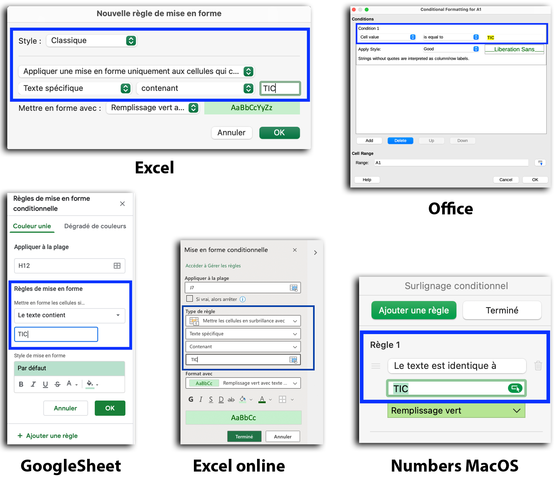Image resolution: width=557 pixels, height=477 pixels.
Task: Open fill color bucket in GoogleSheet toolbar
Action: click(x=92, y=384)
